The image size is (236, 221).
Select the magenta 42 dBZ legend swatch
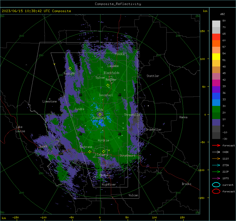click(216, 83)
